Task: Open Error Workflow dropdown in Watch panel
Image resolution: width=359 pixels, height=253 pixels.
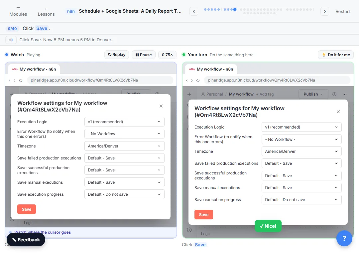Action: click(x=124, y=134)
